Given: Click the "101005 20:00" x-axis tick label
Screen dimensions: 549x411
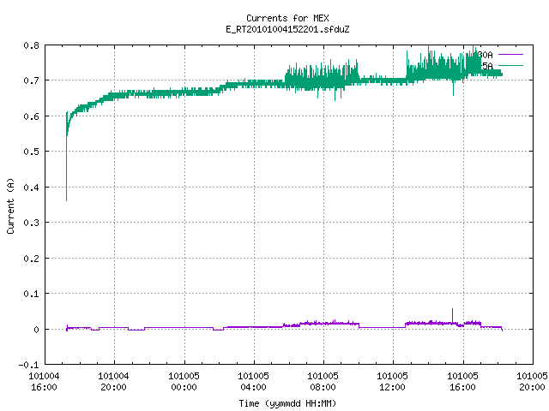Looking at the screenshot, I should pyautogui.click(x=532, y=381).
